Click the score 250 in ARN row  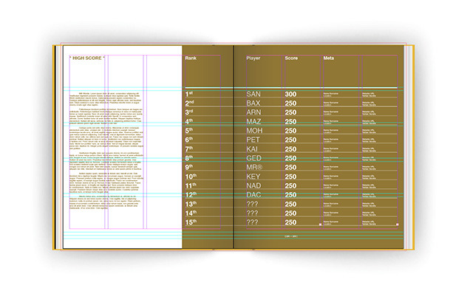click(290, 112)
